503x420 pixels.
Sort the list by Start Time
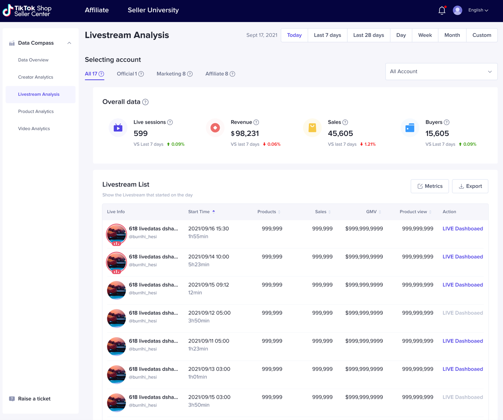(202, 212)
